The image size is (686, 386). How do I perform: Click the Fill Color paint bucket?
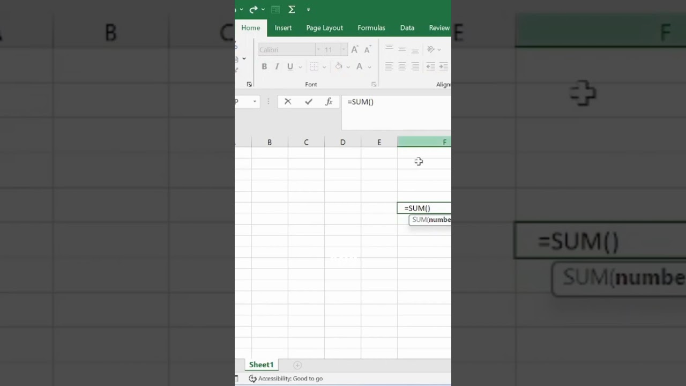tap(338, 66)
